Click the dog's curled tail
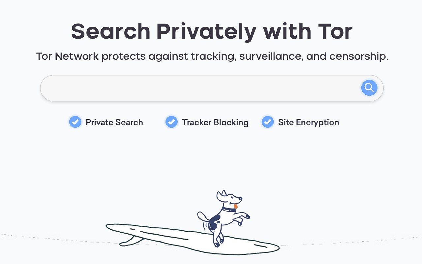This screenshot has height=264, width=422. pyautogui.click(x=202, y=216)
